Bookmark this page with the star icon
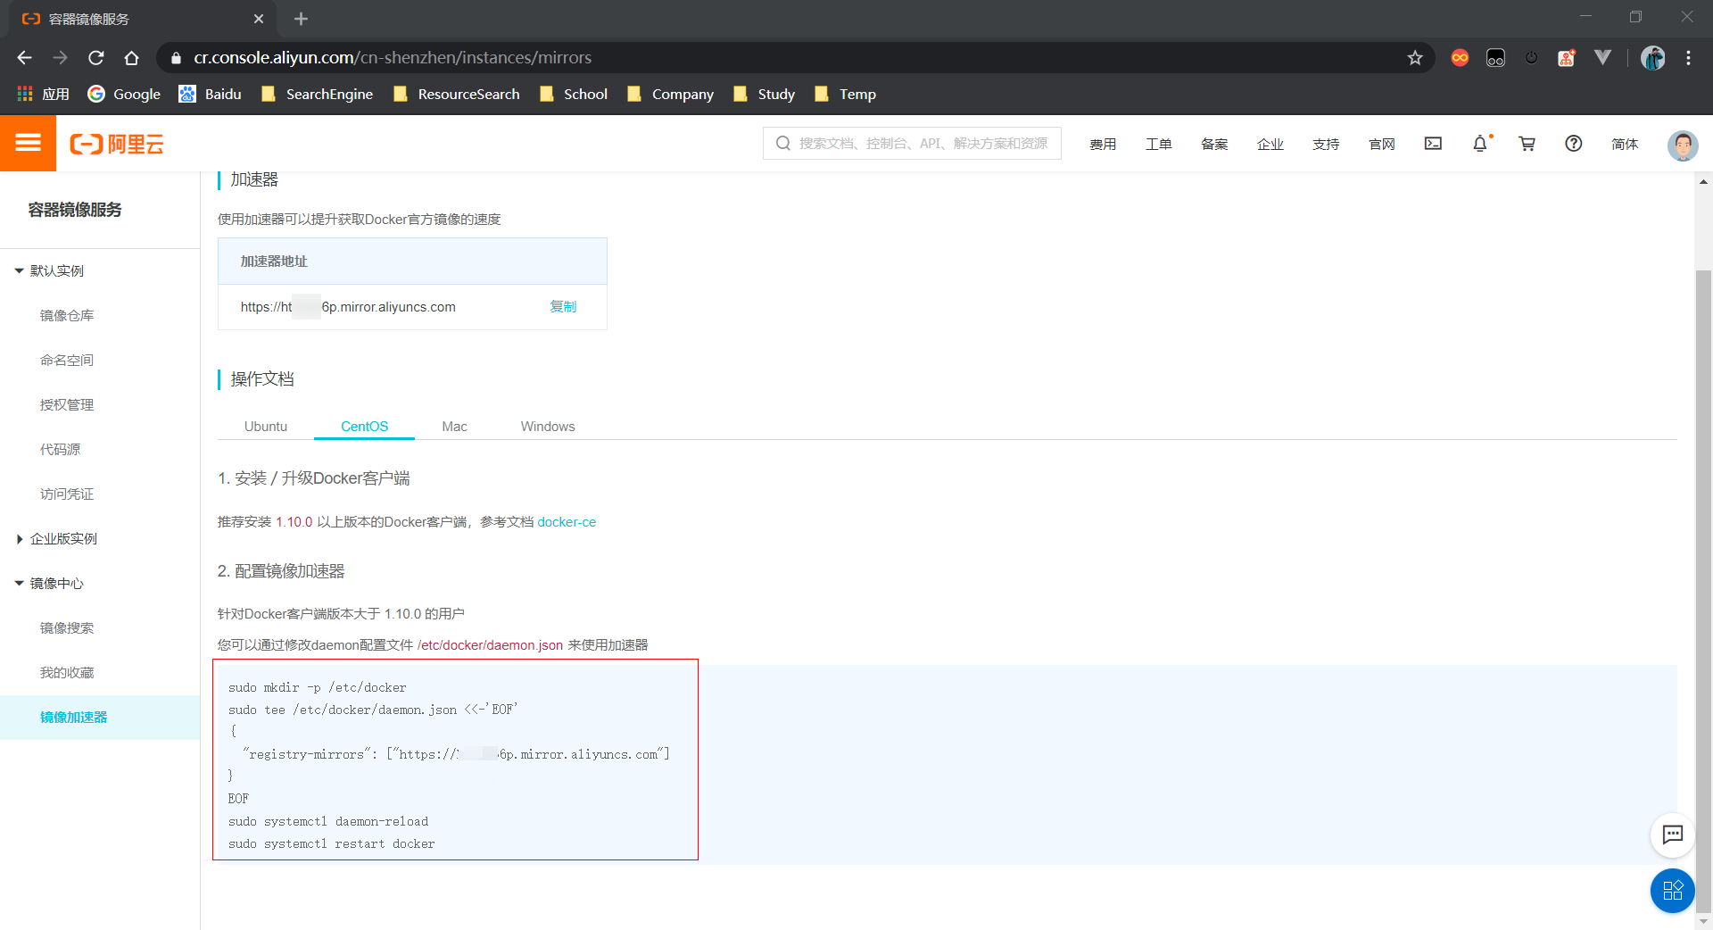This screenshot has height=930, width=1713. pyautogui.click(x=1415, y=58)
